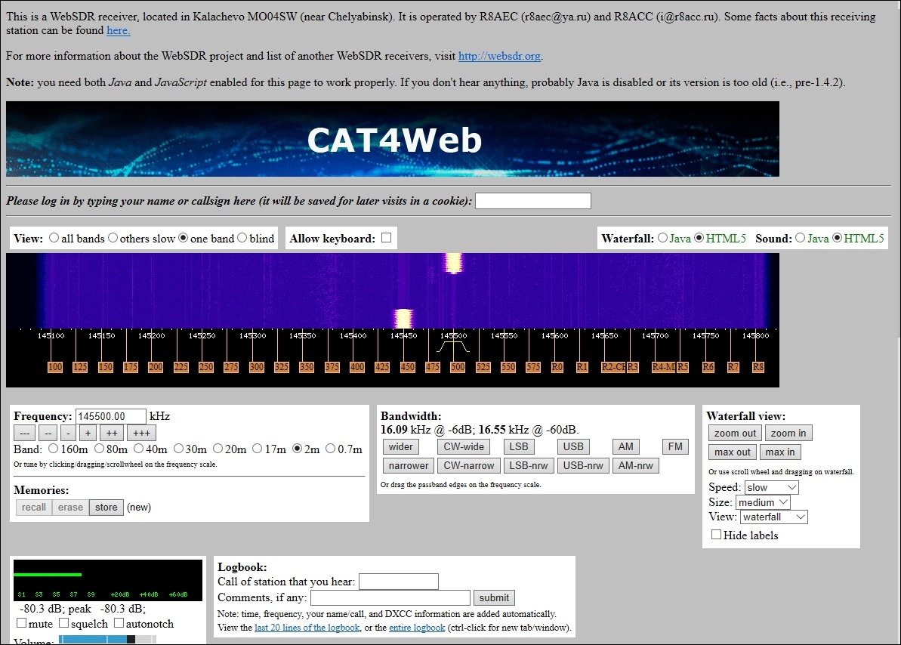Zoom out the waterfall
This screenshot has width=901, height=645.
point(735,433)
